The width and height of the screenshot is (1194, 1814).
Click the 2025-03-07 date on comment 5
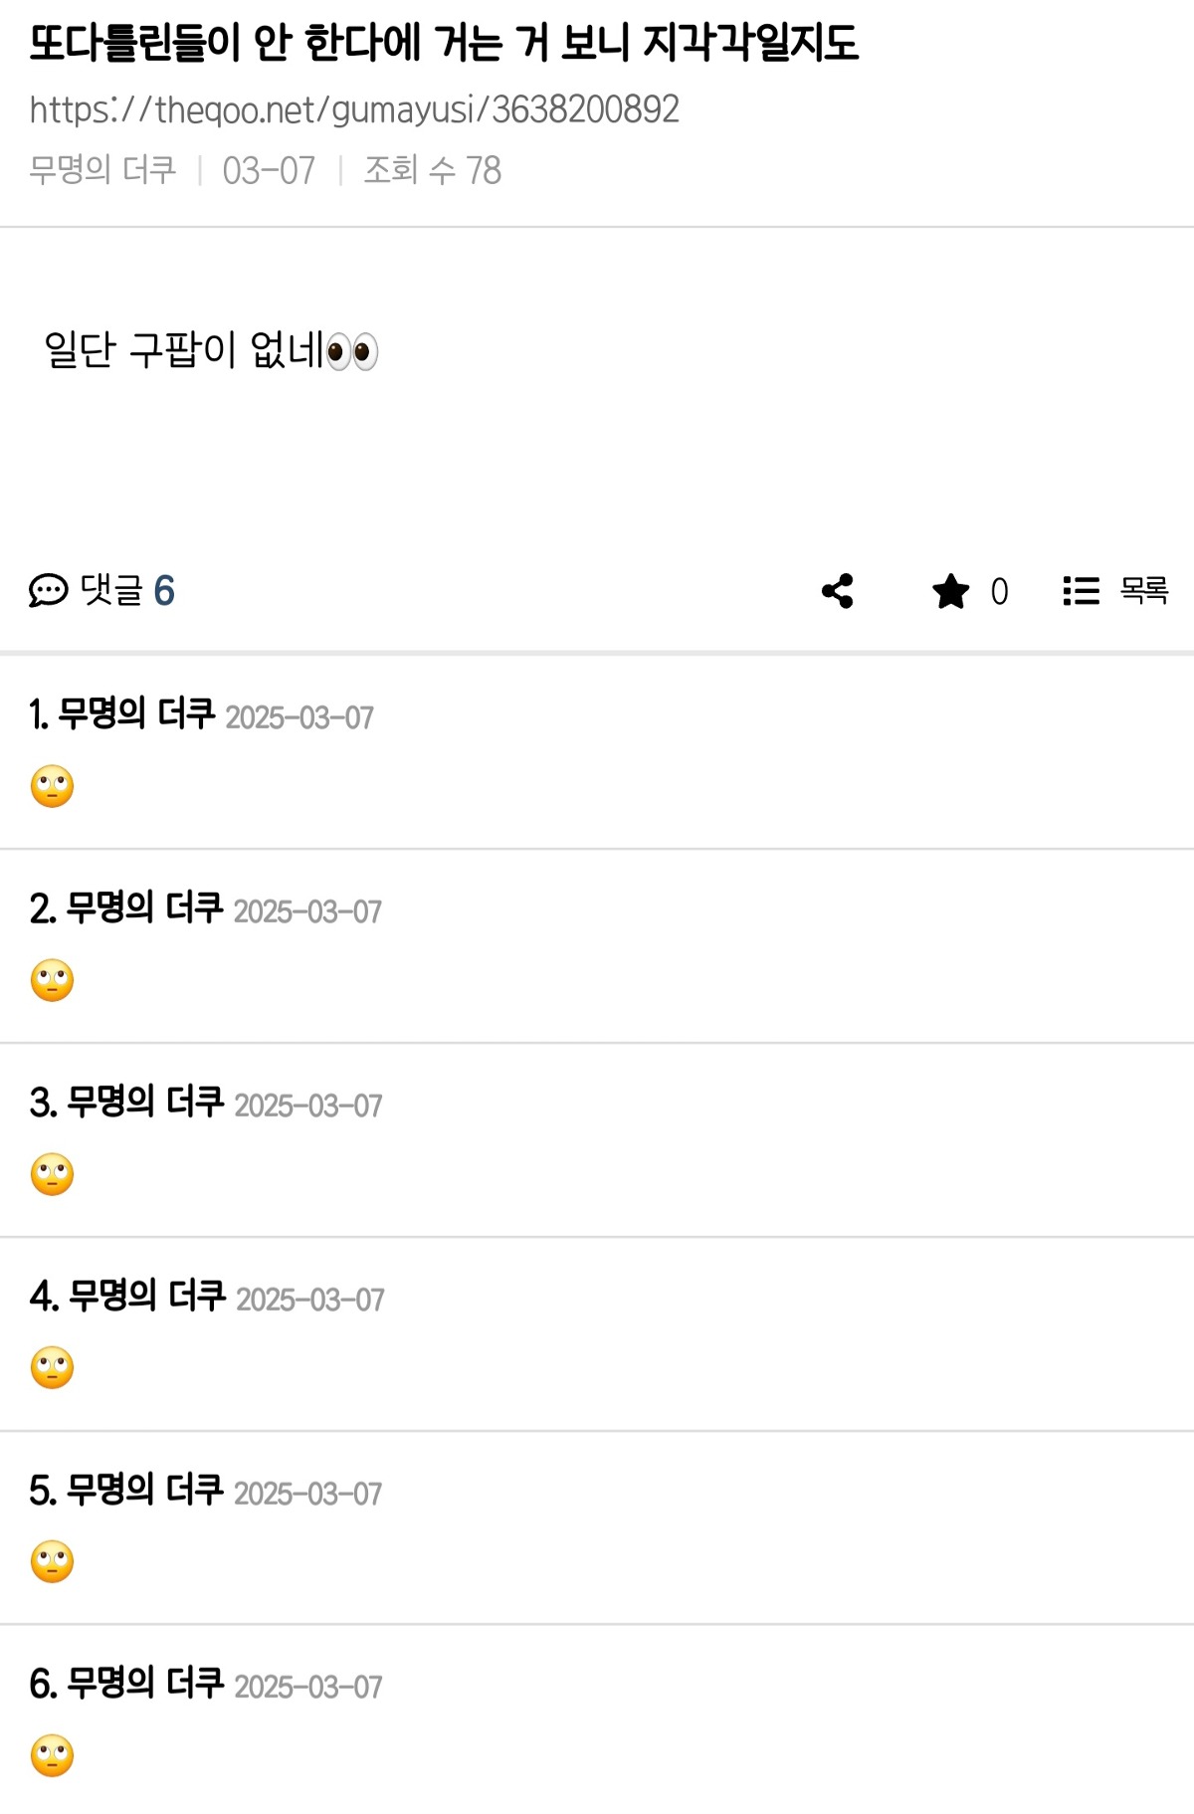click(x=307, y=1494)
